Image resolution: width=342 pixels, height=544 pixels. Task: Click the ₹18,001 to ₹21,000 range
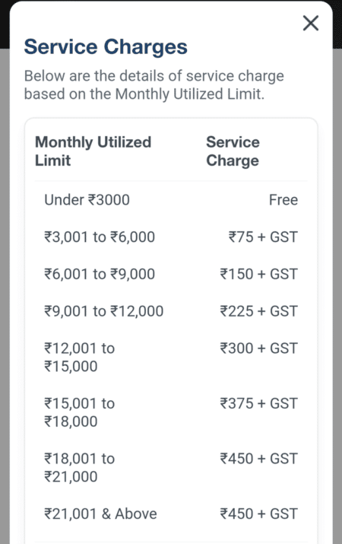(x=79, y=468)
